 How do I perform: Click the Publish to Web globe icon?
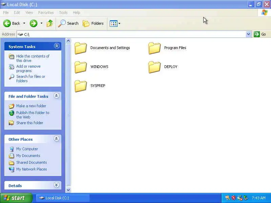[x=12, y=113]
